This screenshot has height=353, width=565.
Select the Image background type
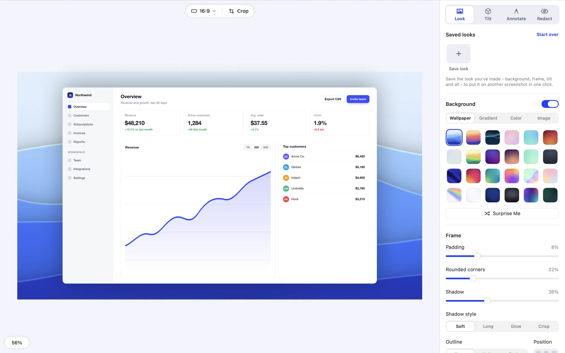point(544,118)
